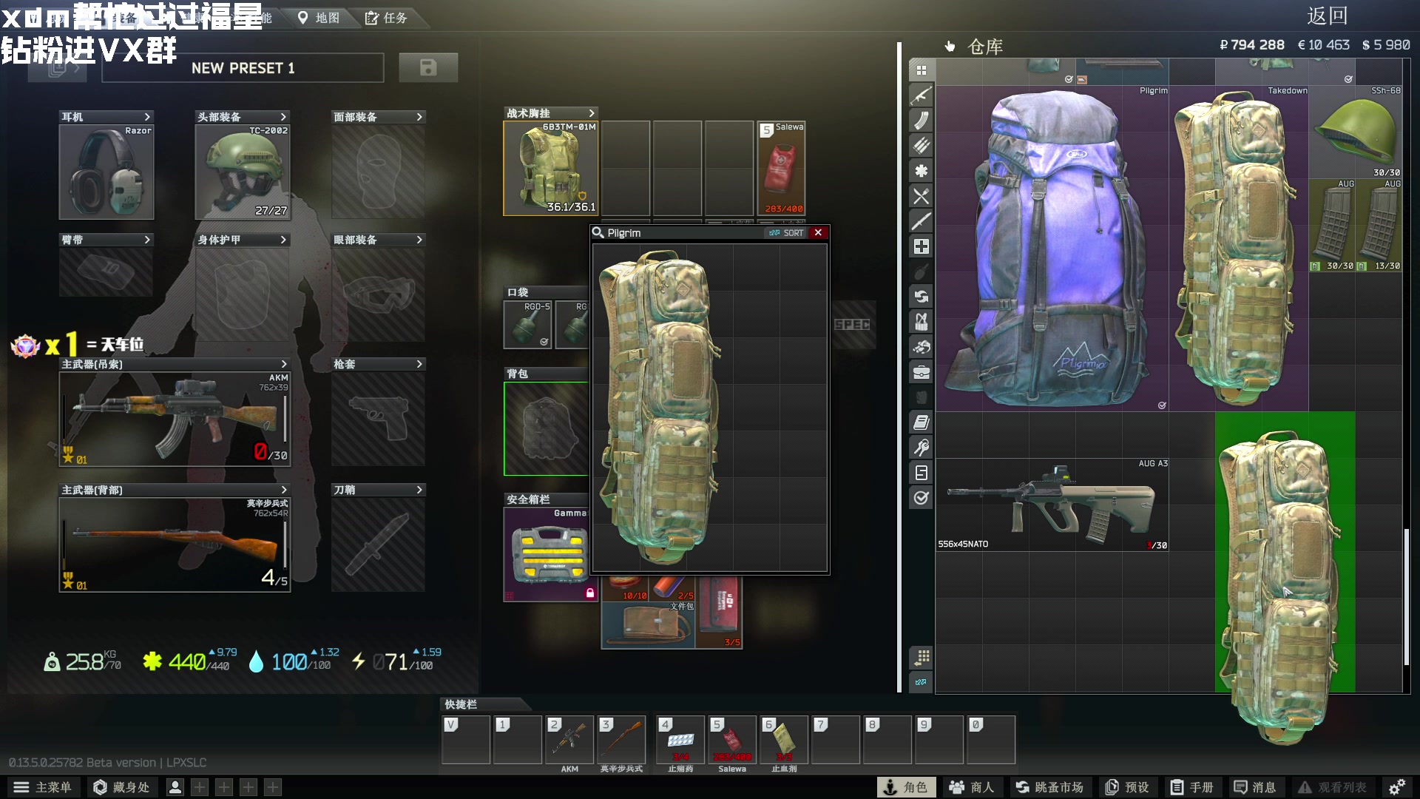Switch to the 角色 tab in bottom bar
Image resolution: width=1420 pixels, height=799 pixels.
pos(906,787)
